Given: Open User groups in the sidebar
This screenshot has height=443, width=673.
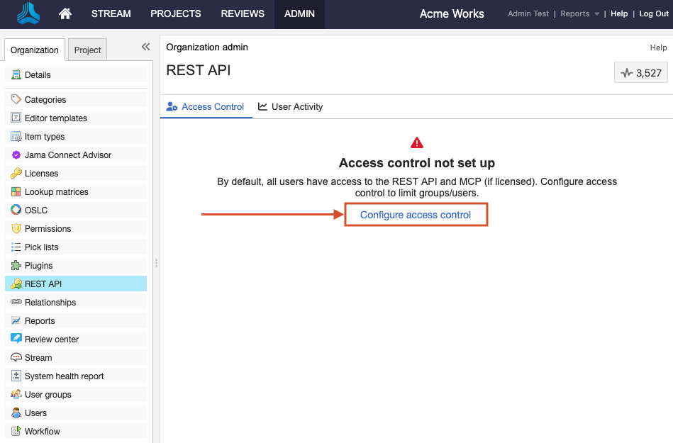Looking at the screenshot, I should 76,395.
